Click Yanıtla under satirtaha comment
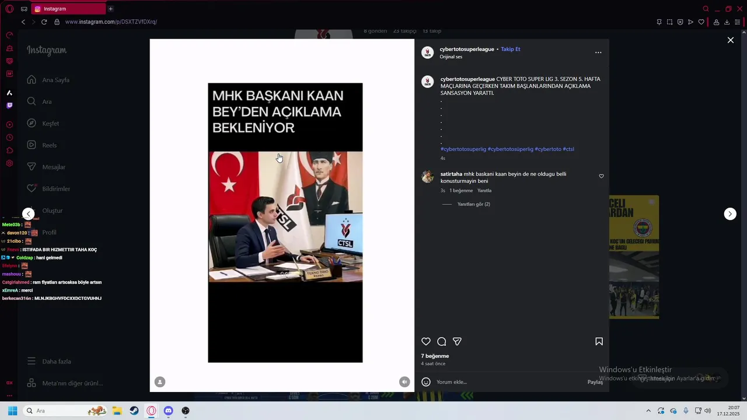 [x=484, y=191]
